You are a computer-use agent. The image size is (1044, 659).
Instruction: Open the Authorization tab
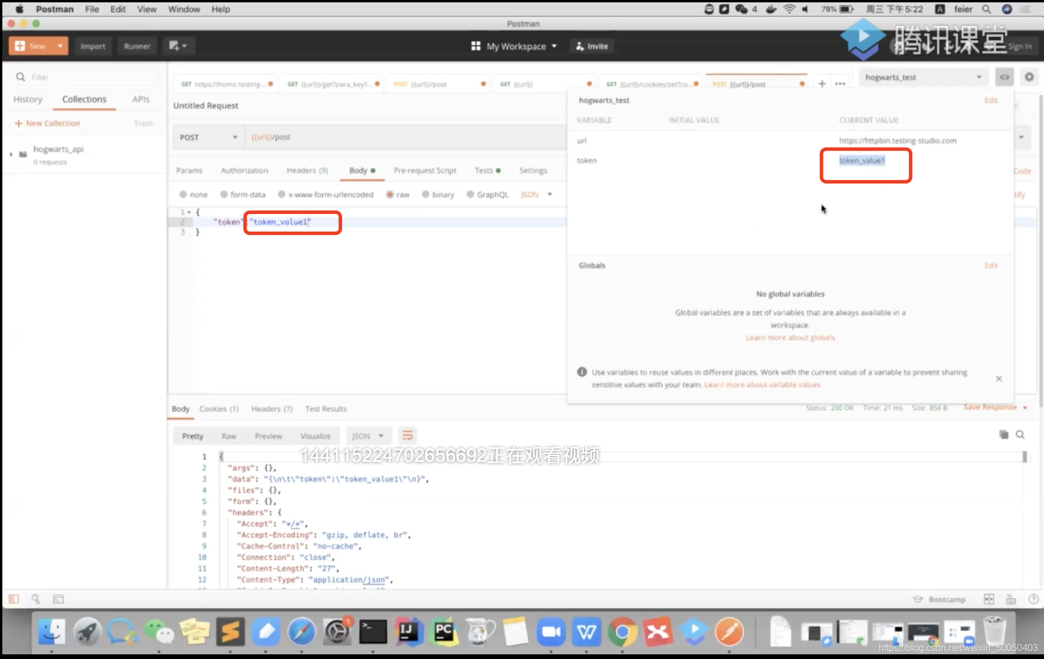[244, 171]
